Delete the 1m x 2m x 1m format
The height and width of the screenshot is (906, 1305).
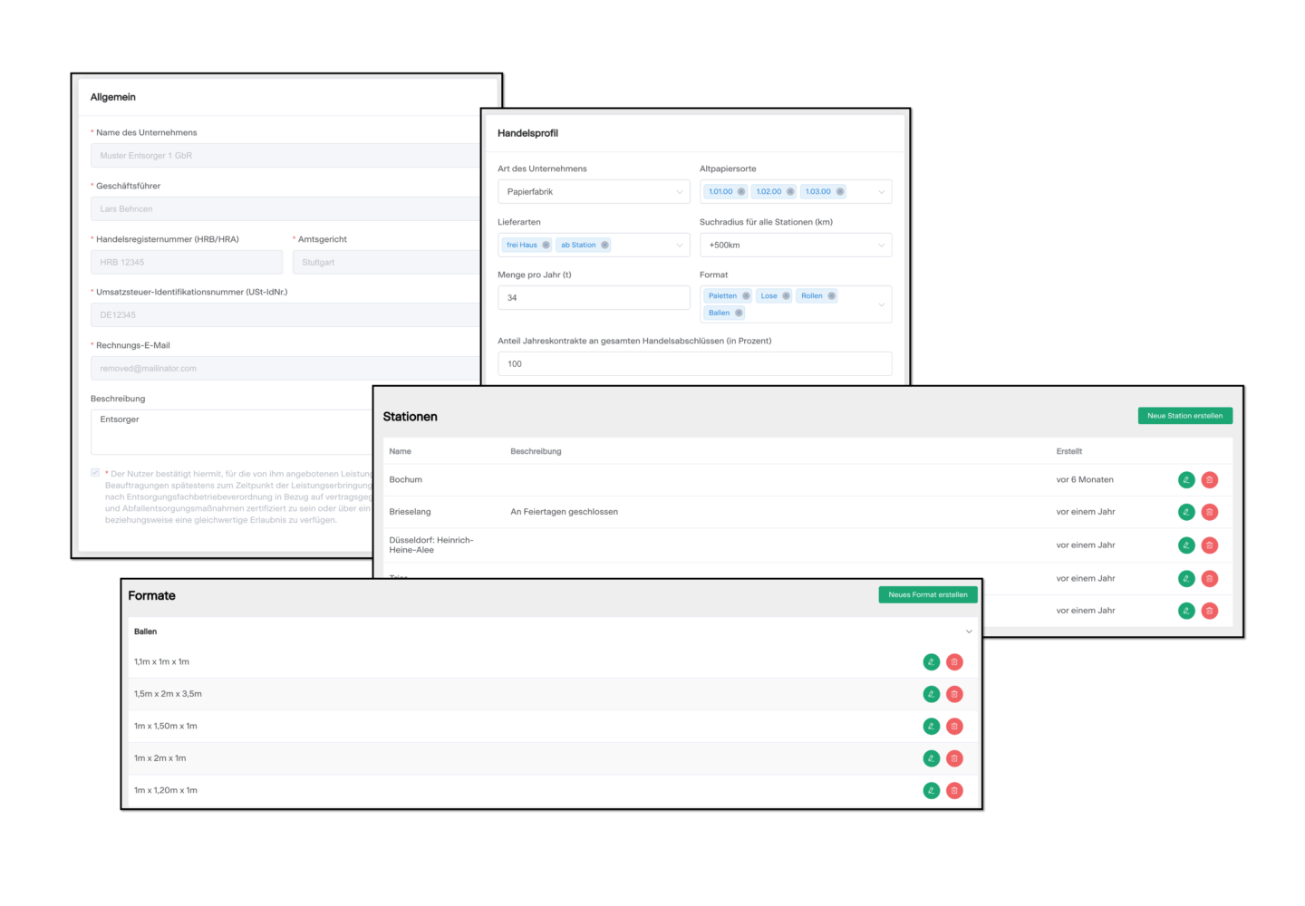point(954,758)
